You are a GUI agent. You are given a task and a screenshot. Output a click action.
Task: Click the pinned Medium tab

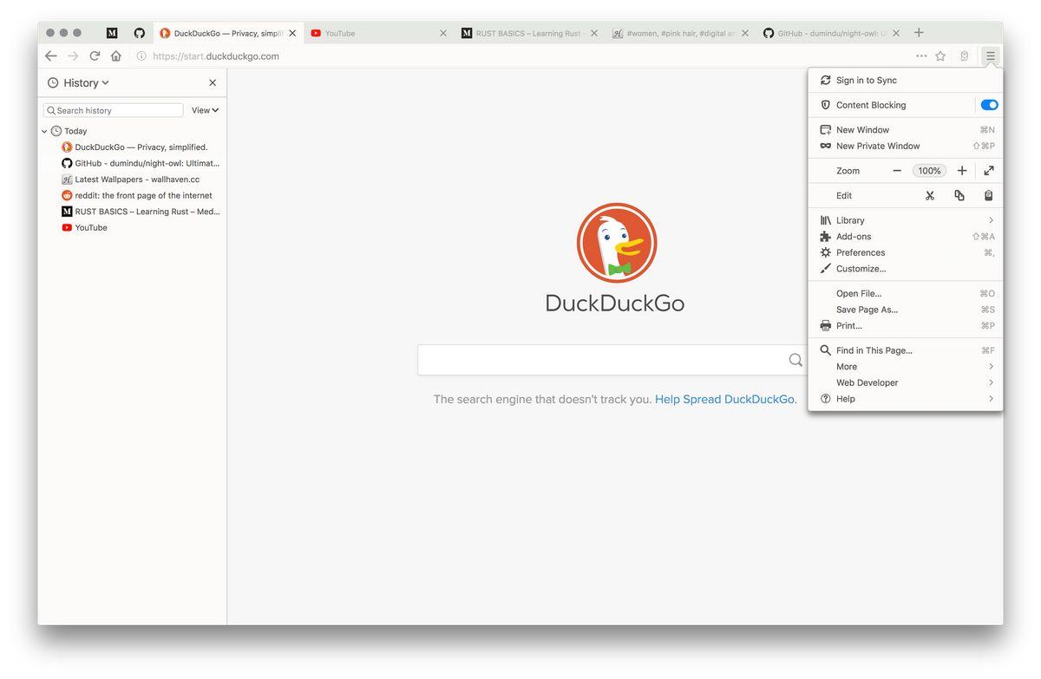112,33
